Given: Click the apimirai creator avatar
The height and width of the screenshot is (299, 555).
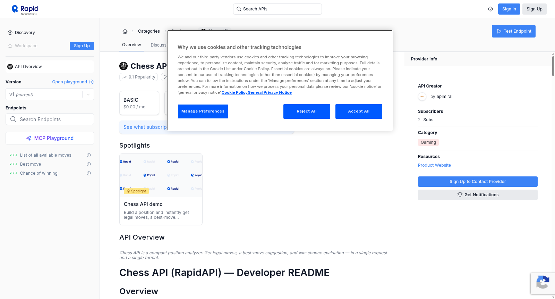Looking at the screenshot, I should point(422,97).
